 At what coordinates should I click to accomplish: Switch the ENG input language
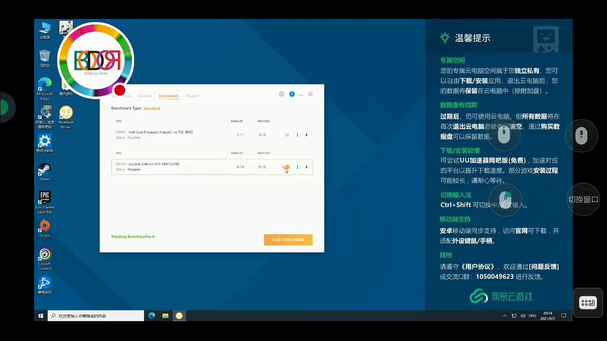(533, 315)
